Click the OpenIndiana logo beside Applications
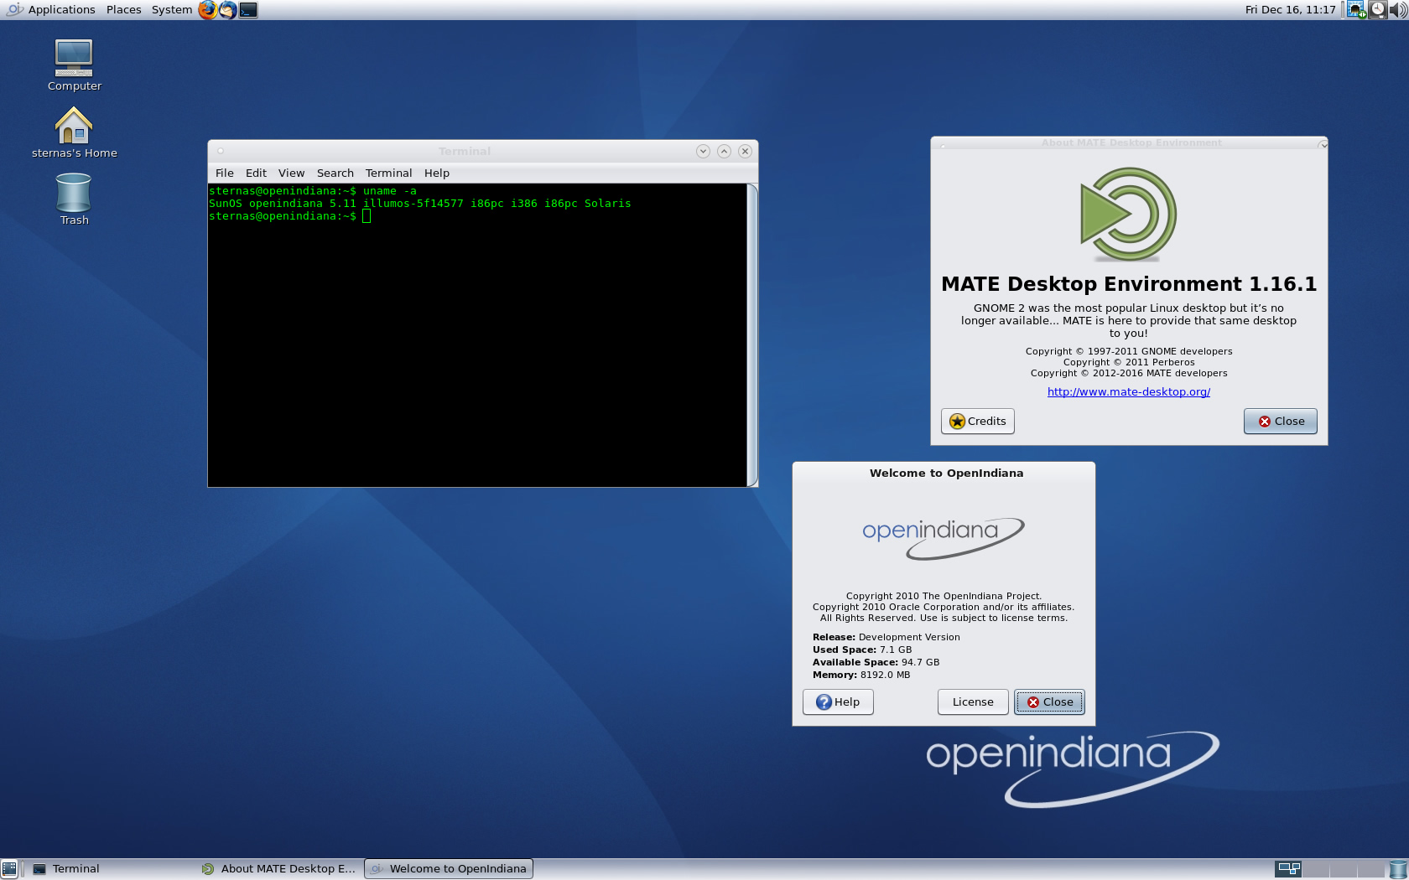1409x880 pixels. 14,10
